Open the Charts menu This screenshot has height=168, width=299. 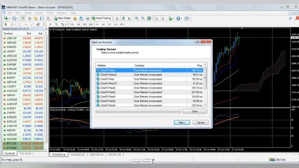click(39, 13)
